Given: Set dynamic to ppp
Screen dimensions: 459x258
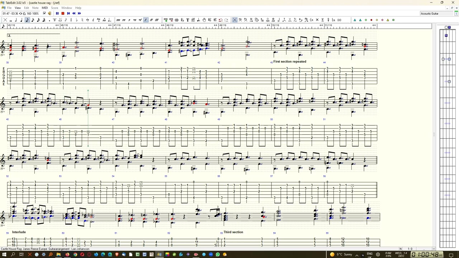Looking at the screenshot, I should pyautogui.click(x=118, y=20).
